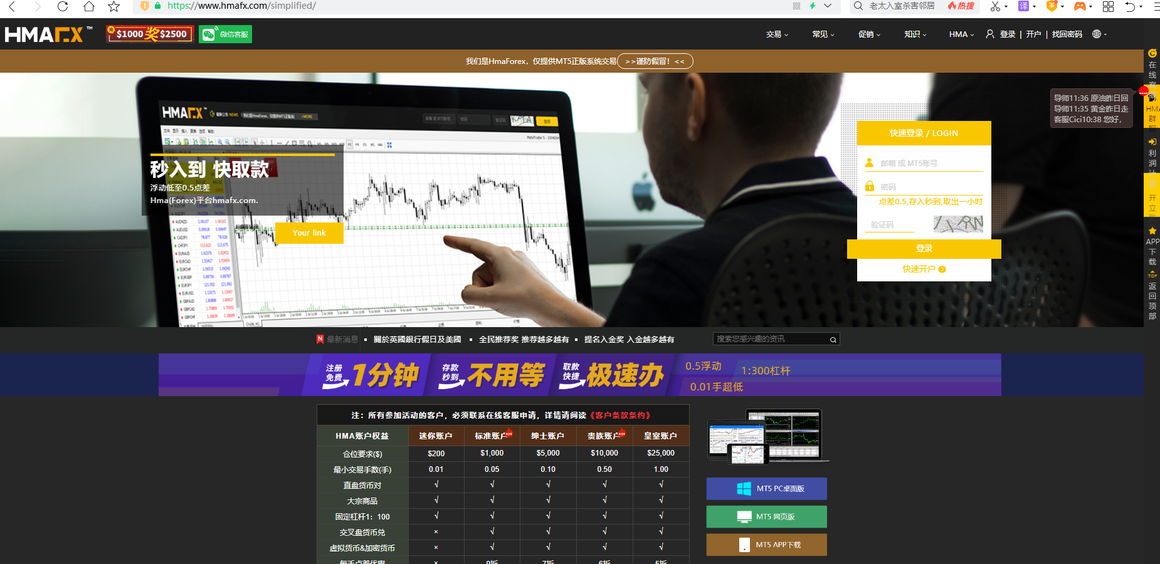Expand the 知识 navigation menu
The height and width of the screenshot is (564, 1160).
[915, 34]
